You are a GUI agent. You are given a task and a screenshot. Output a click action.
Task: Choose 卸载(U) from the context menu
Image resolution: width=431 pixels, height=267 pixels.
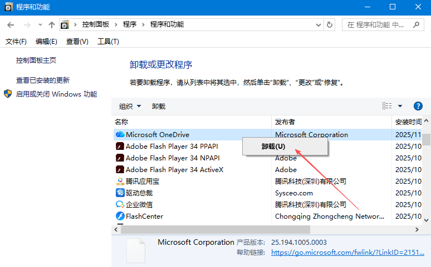[273, 147]
